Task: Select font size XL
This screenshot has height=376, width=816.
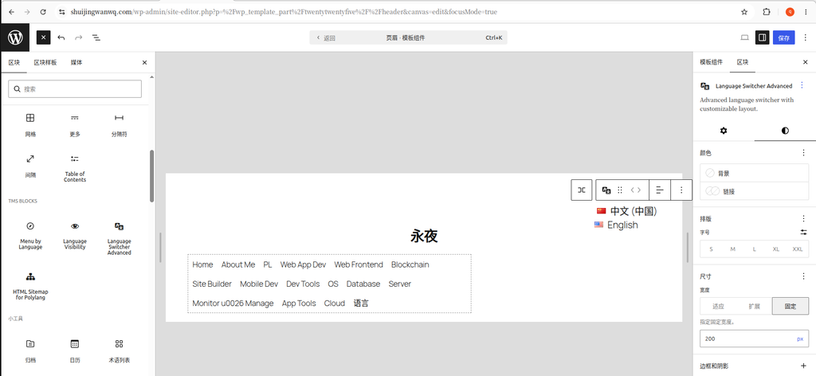Action: pyautogui.click(x=776, y=249)
